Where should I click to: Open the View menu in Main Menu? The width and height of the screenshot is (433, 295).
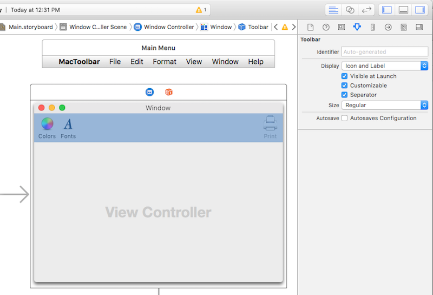194,62
